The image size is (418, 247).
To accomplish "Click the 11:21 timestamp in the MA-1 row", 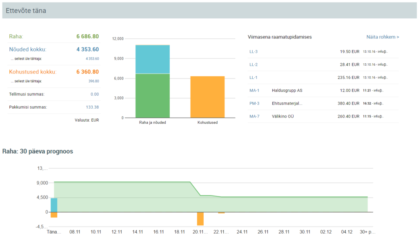I will tap(367, 90).
